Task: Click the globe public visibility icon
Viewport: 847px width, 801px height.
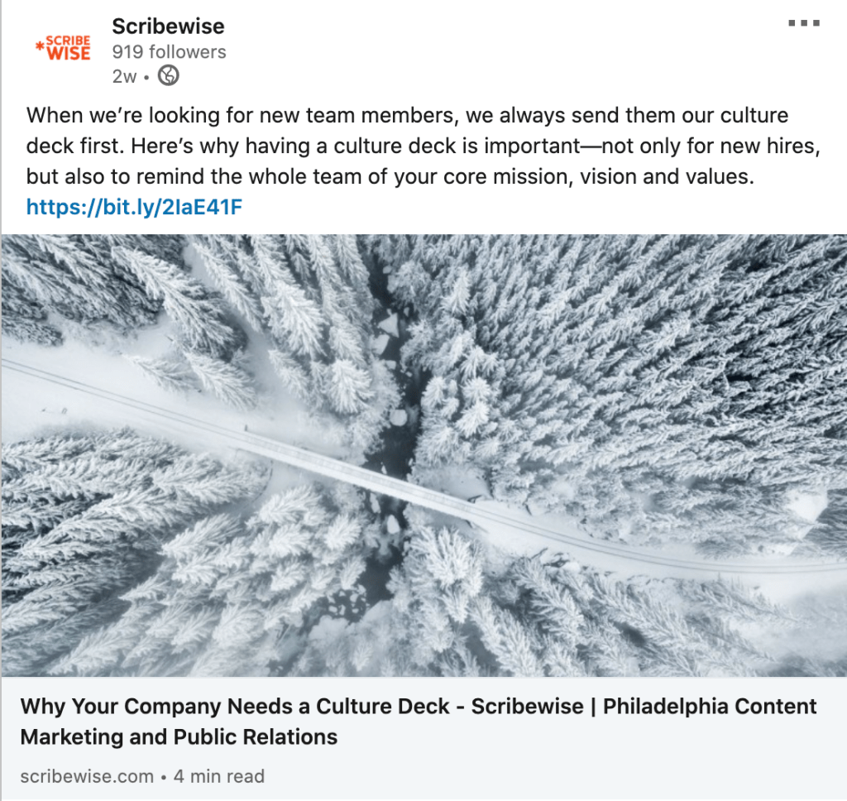Action: (x=168, y=75)
